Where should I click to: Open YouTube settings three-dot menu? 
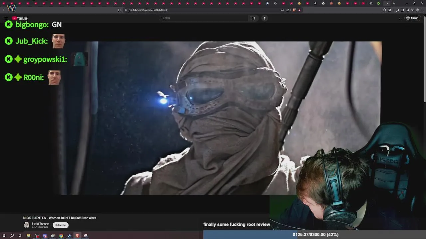tap(400, 18)
